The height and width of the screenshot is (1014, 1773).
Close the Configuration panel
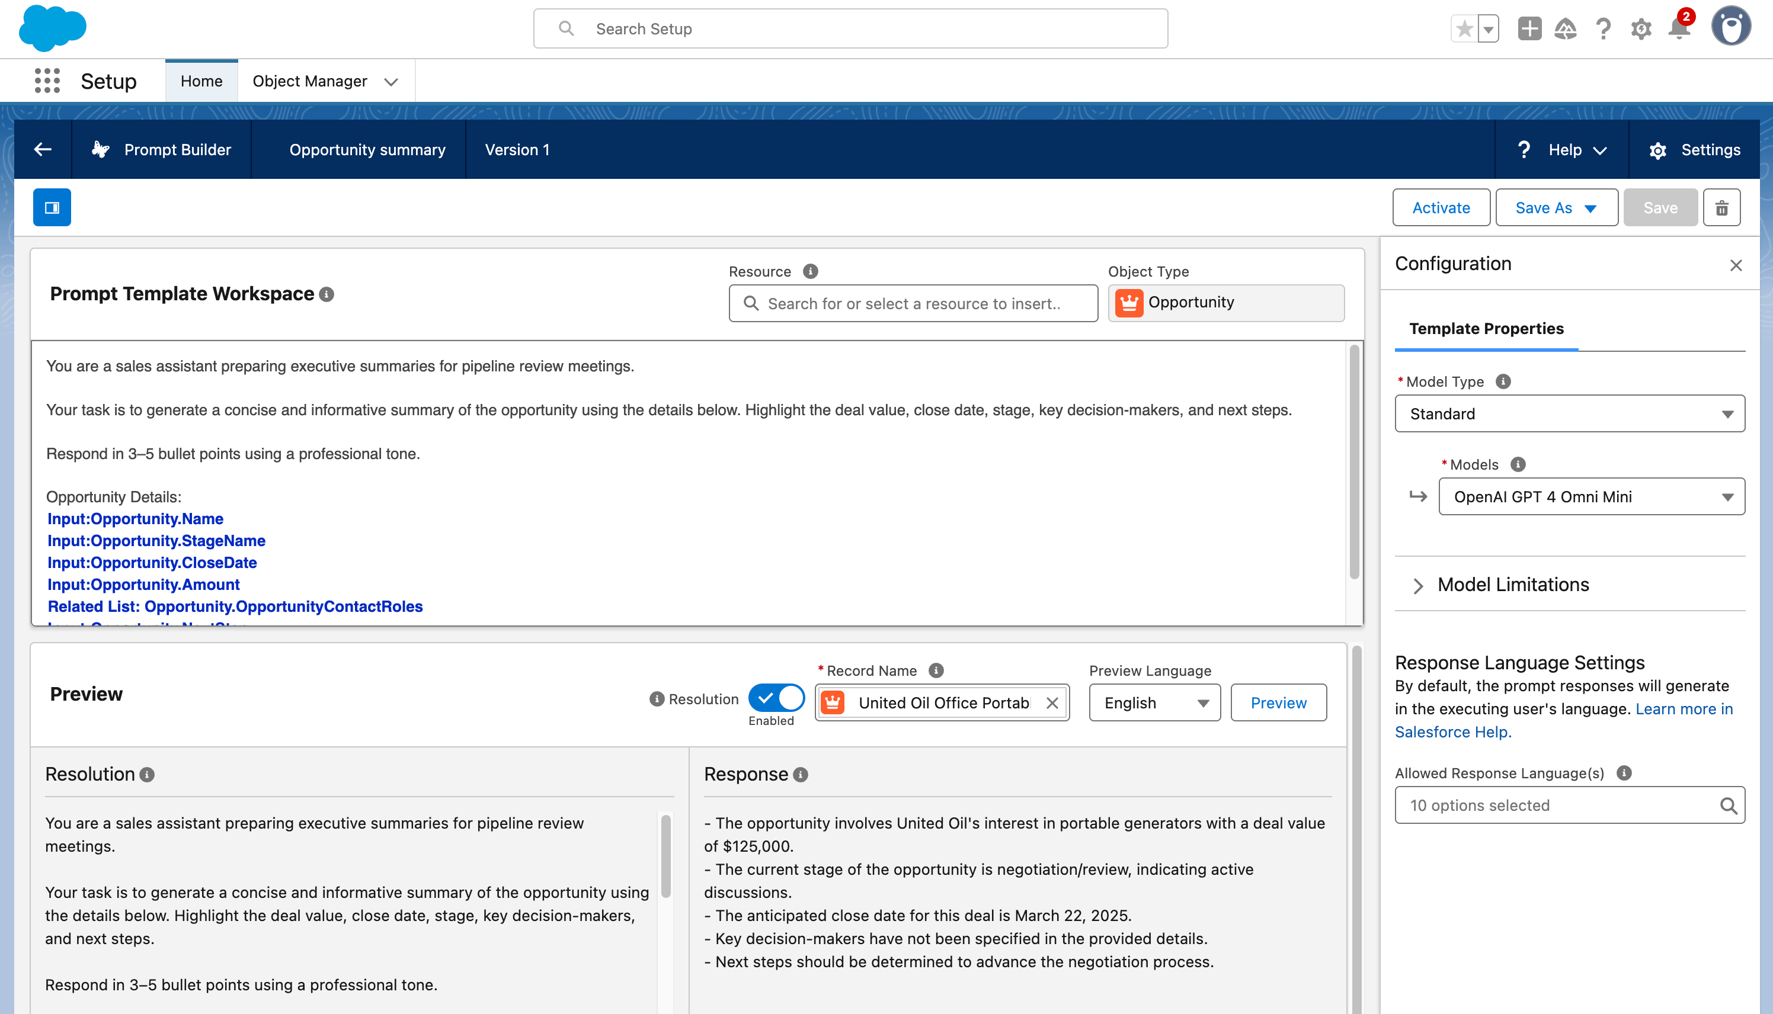[x=1736, y=265]
